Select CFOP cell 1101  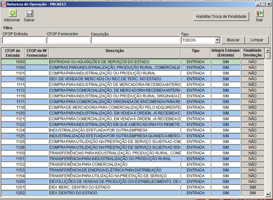click(13, 73)
